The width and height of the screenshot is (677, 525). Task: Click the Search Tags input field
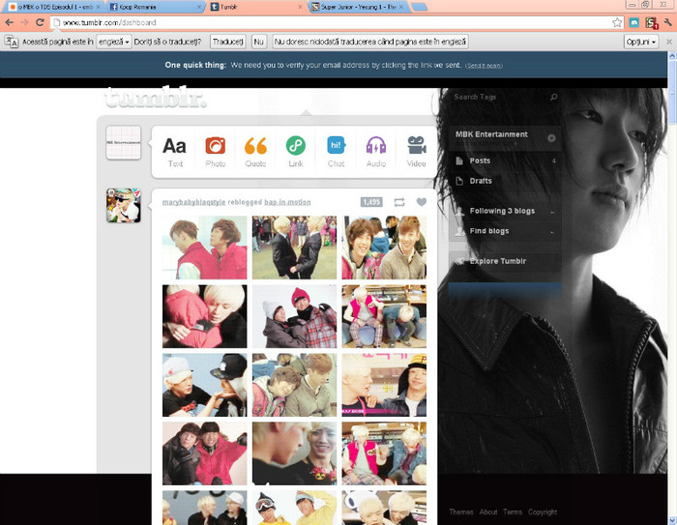point(498,97)
